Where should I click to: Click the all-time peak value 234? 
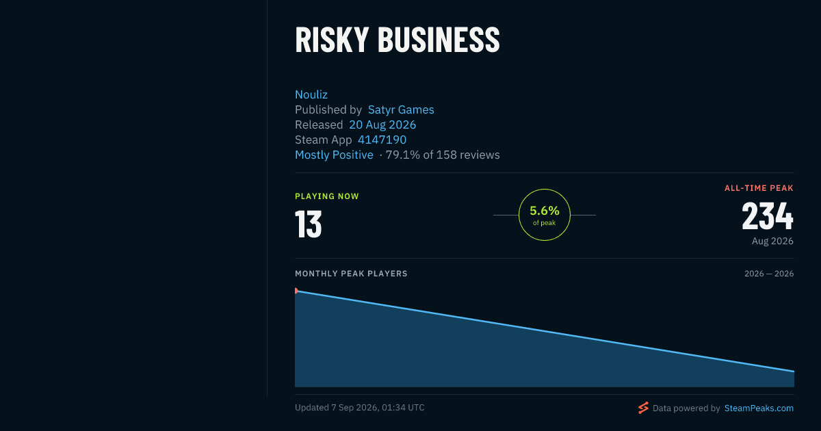[x=768, y=217]
